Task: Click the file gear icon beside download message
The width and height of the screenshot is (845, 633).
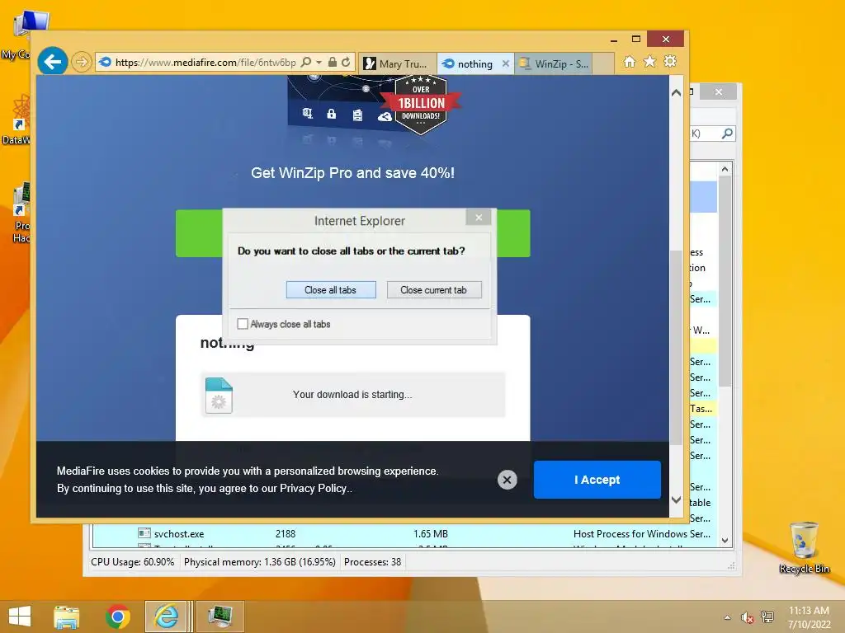Action: point(219,395)
